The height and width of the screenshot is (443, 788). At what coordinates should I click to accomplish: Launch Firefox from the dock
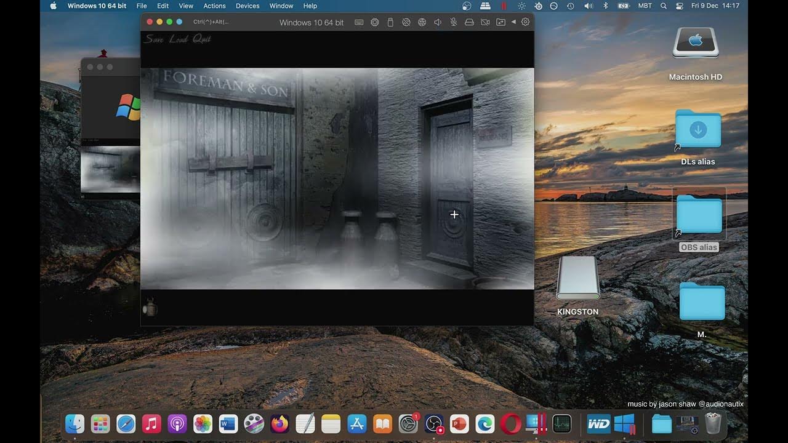pos(279,423)
